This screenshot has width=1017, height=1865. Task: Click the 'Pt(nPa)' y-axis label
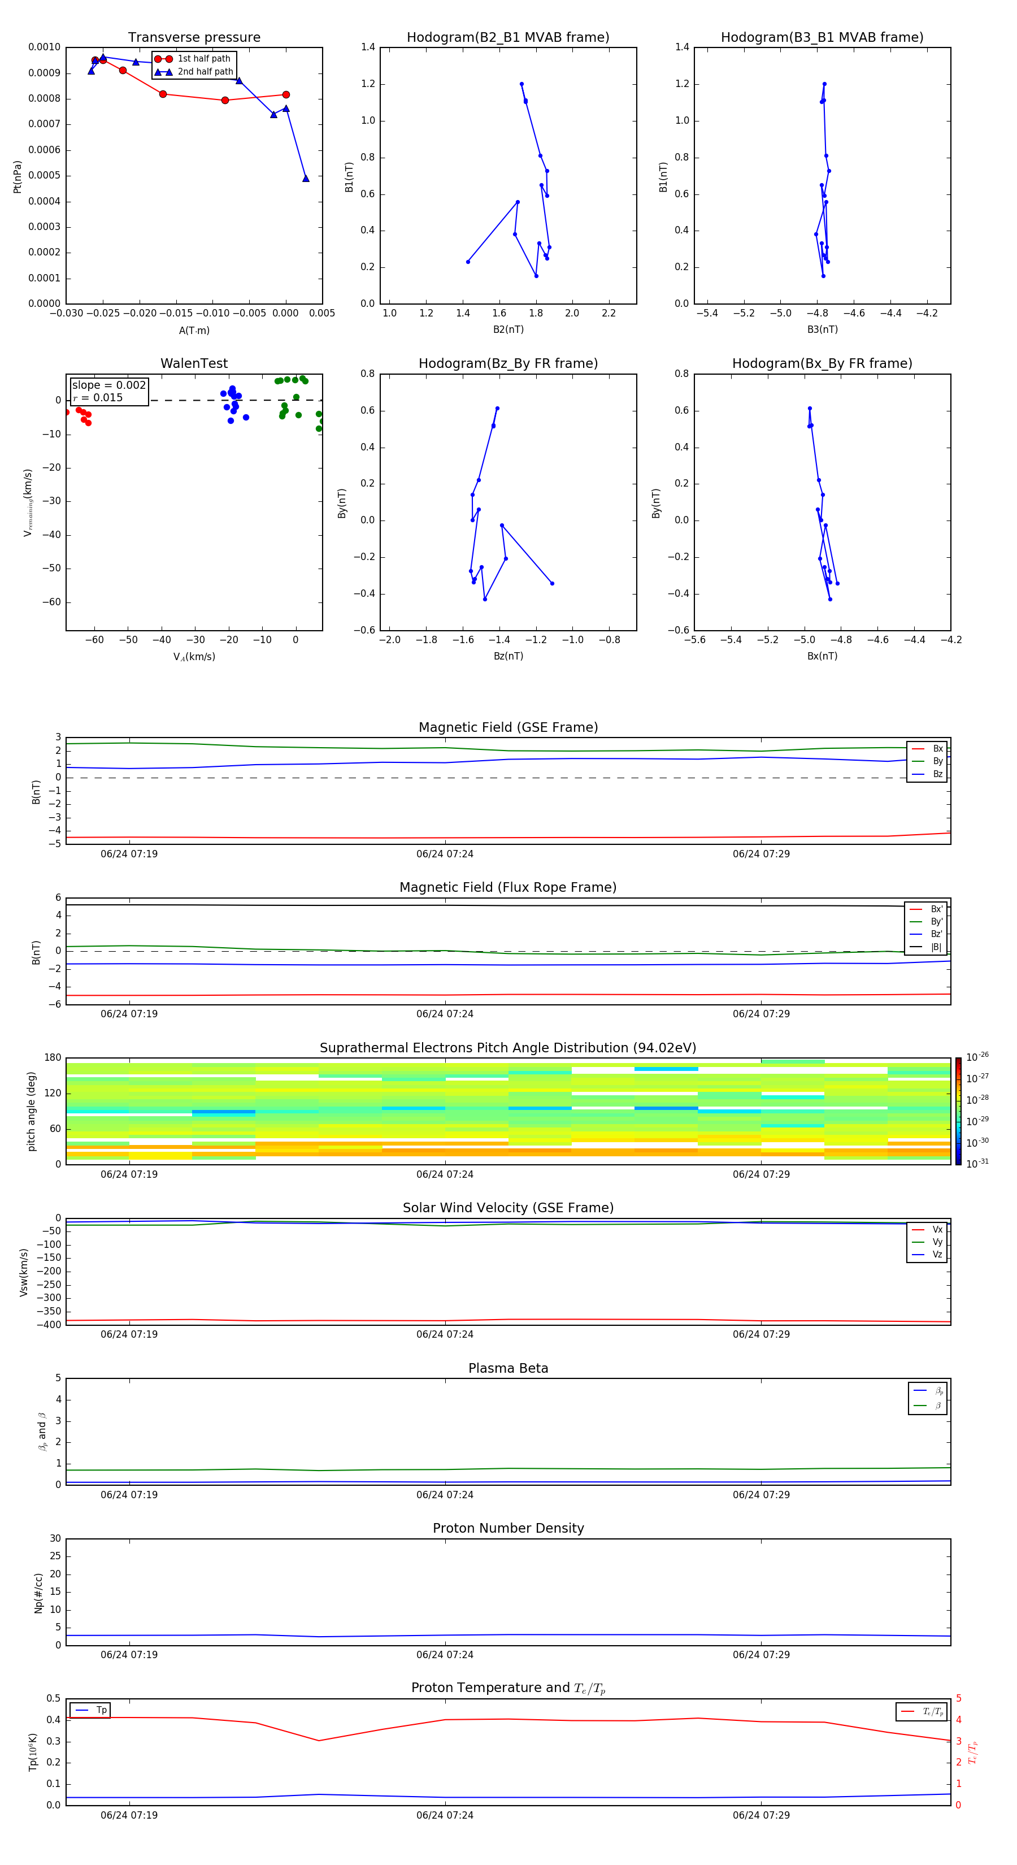tap(18, 176)
